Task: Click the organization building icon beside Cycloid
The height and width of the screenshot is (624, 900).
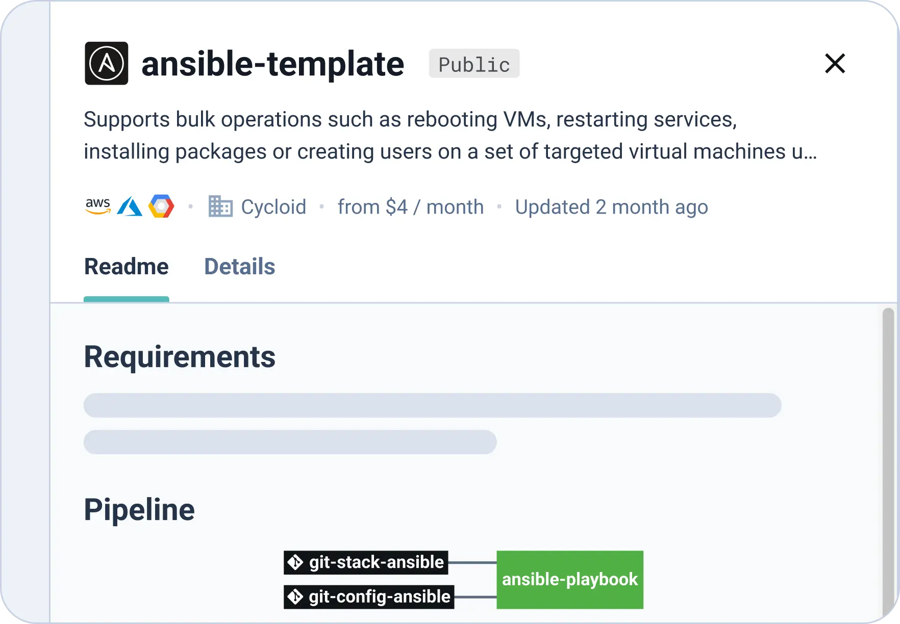Action: tap(220, 206)
